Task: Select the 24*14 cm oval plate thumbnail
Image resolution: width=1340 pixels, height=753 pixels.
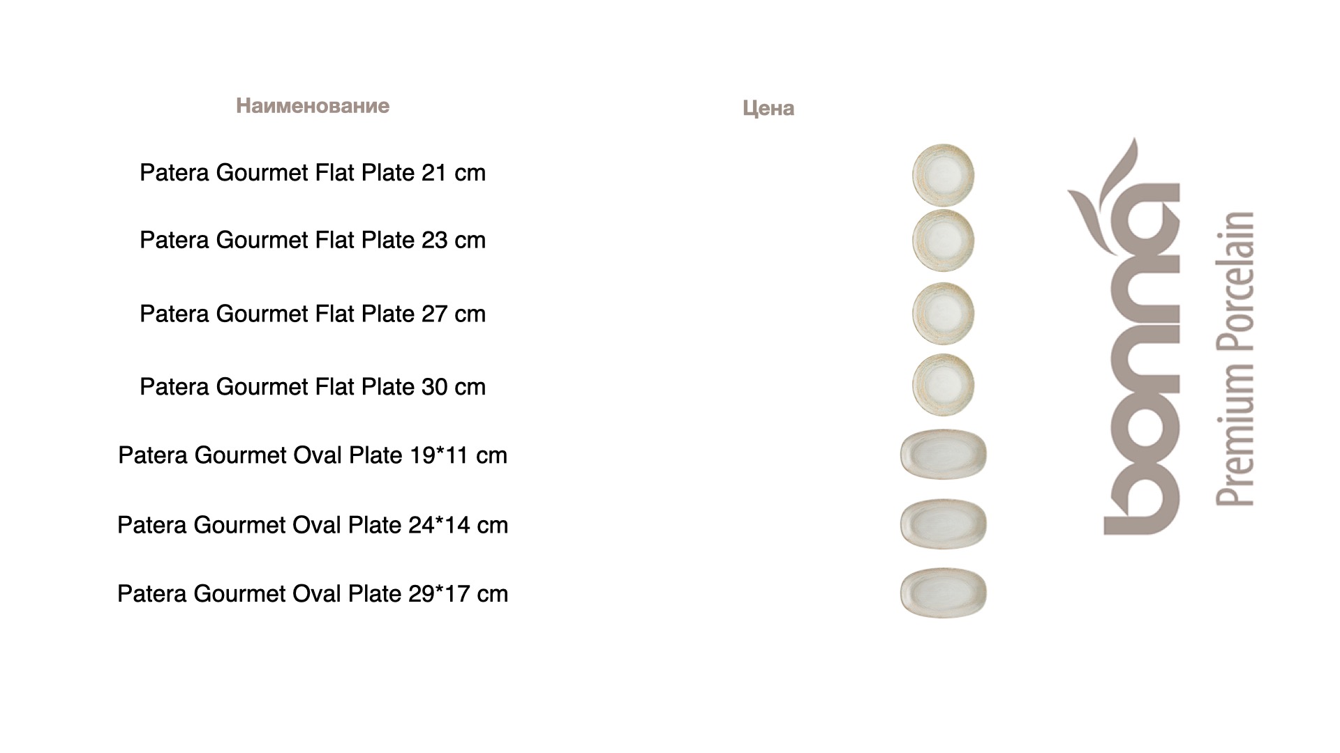Action: pyautogui.click(x=944, y=524)
